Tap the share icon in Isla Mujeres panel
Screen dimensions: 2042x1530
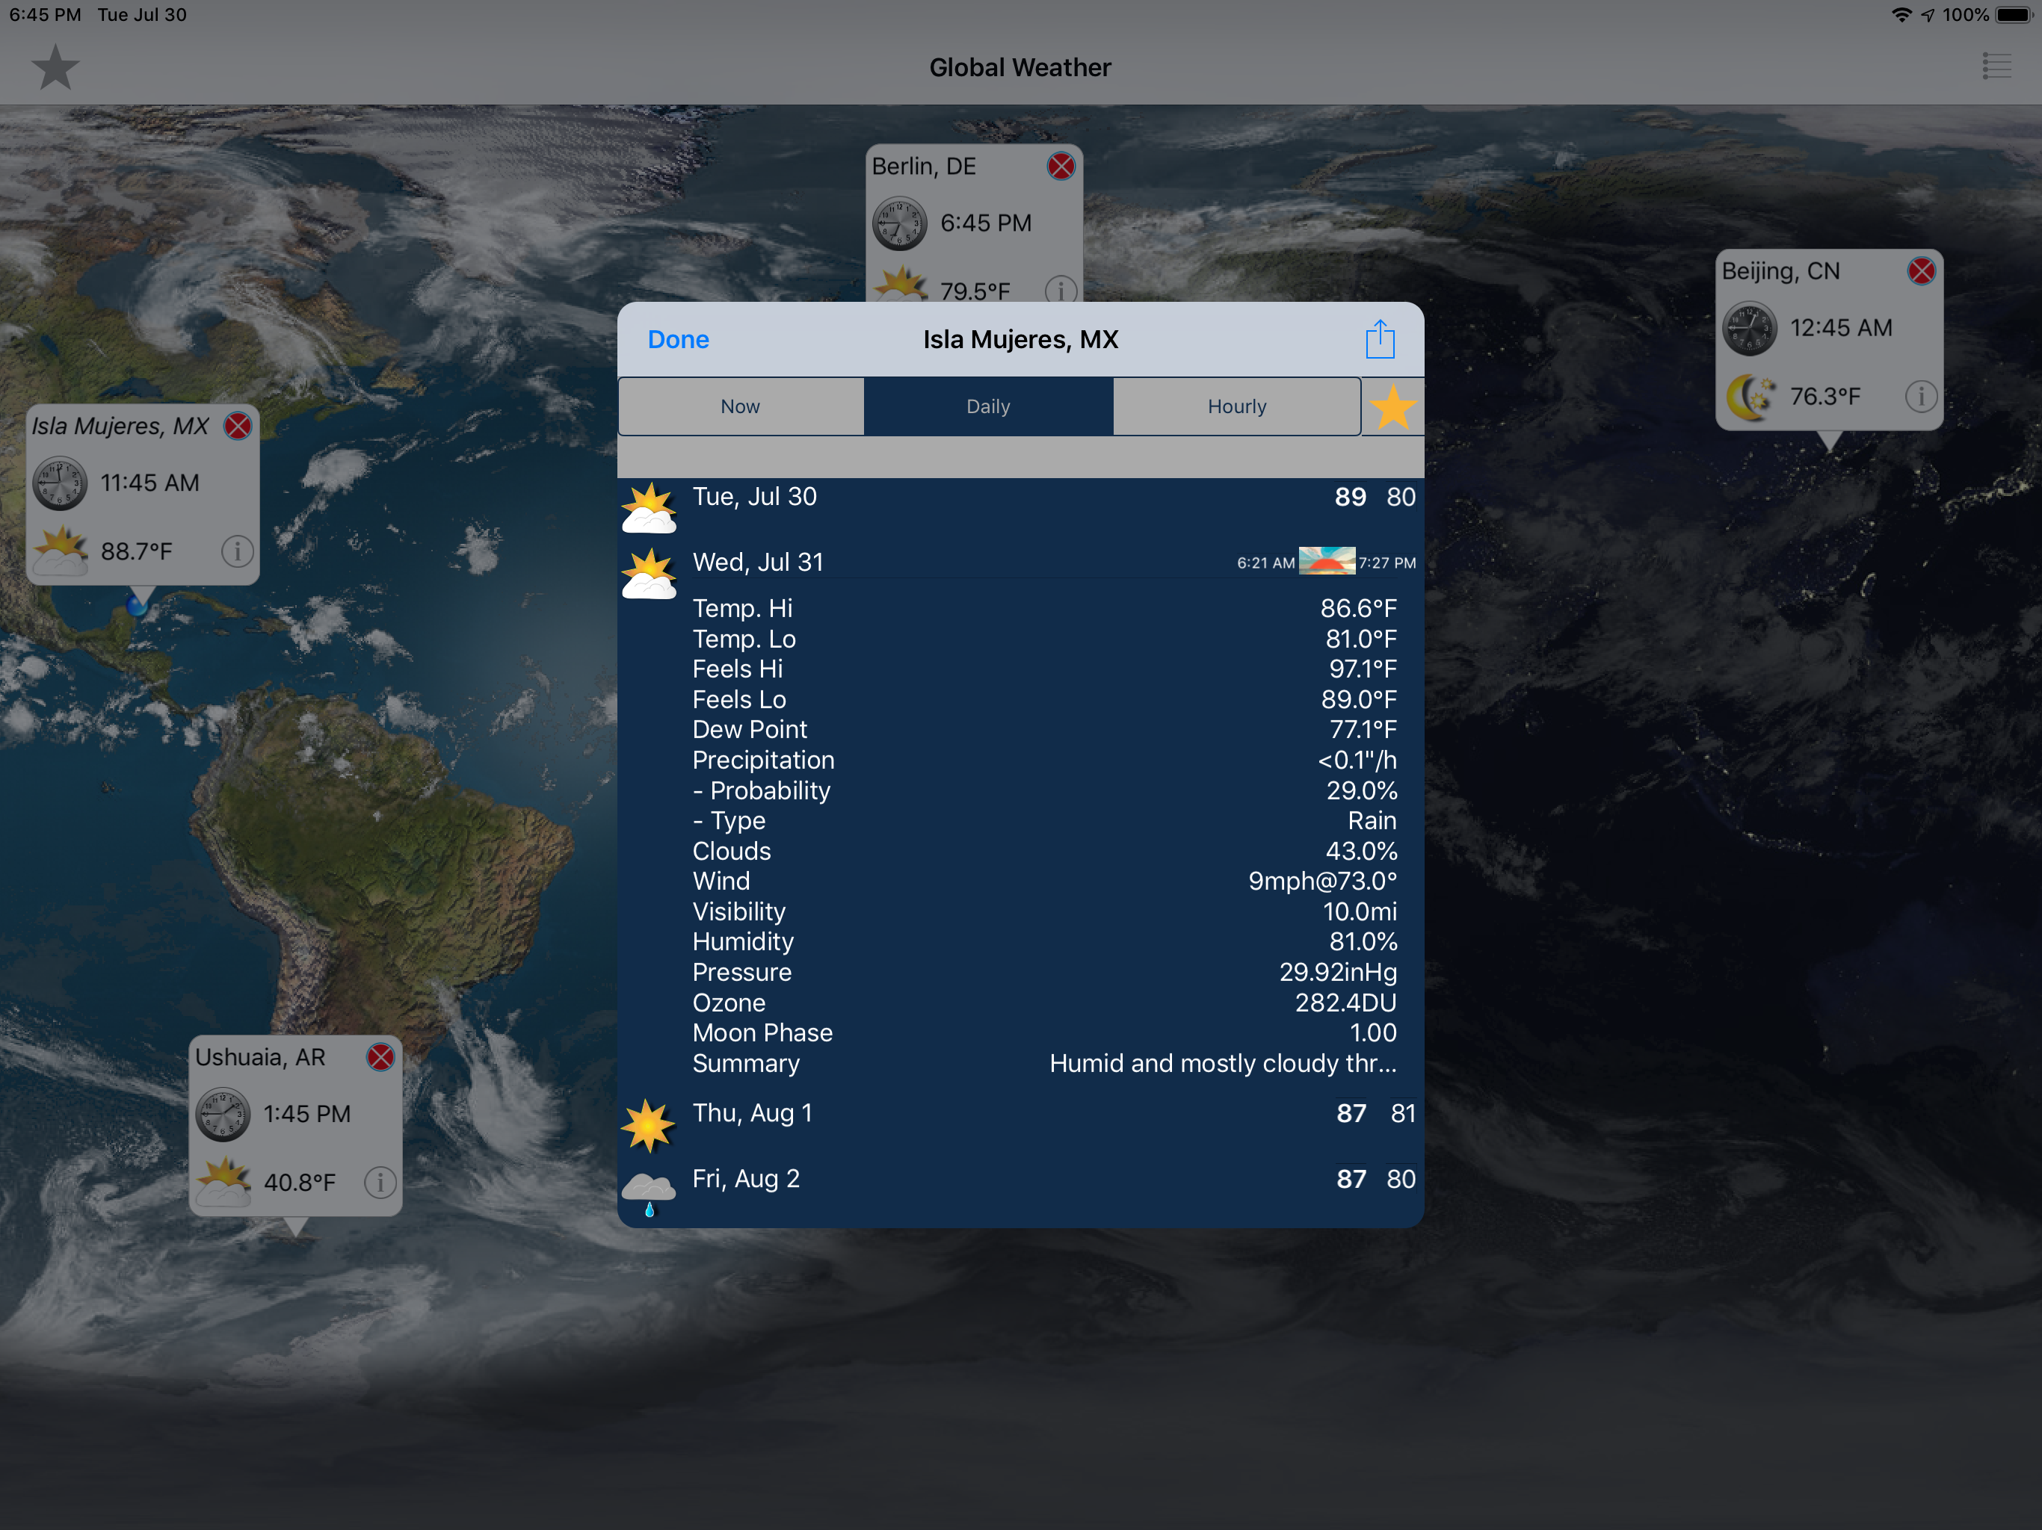pos(1379,338)
